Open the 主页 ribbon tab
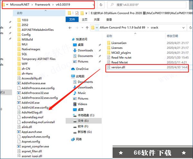Viewport: 193px width, 159px height. tap(84, 19)
